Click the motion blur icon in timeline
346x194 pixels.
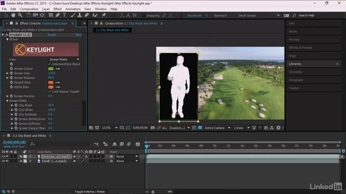[129, 144]
